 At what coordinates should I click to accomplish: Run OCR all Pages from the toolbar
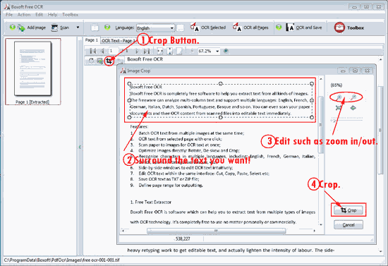click(250, 28)
